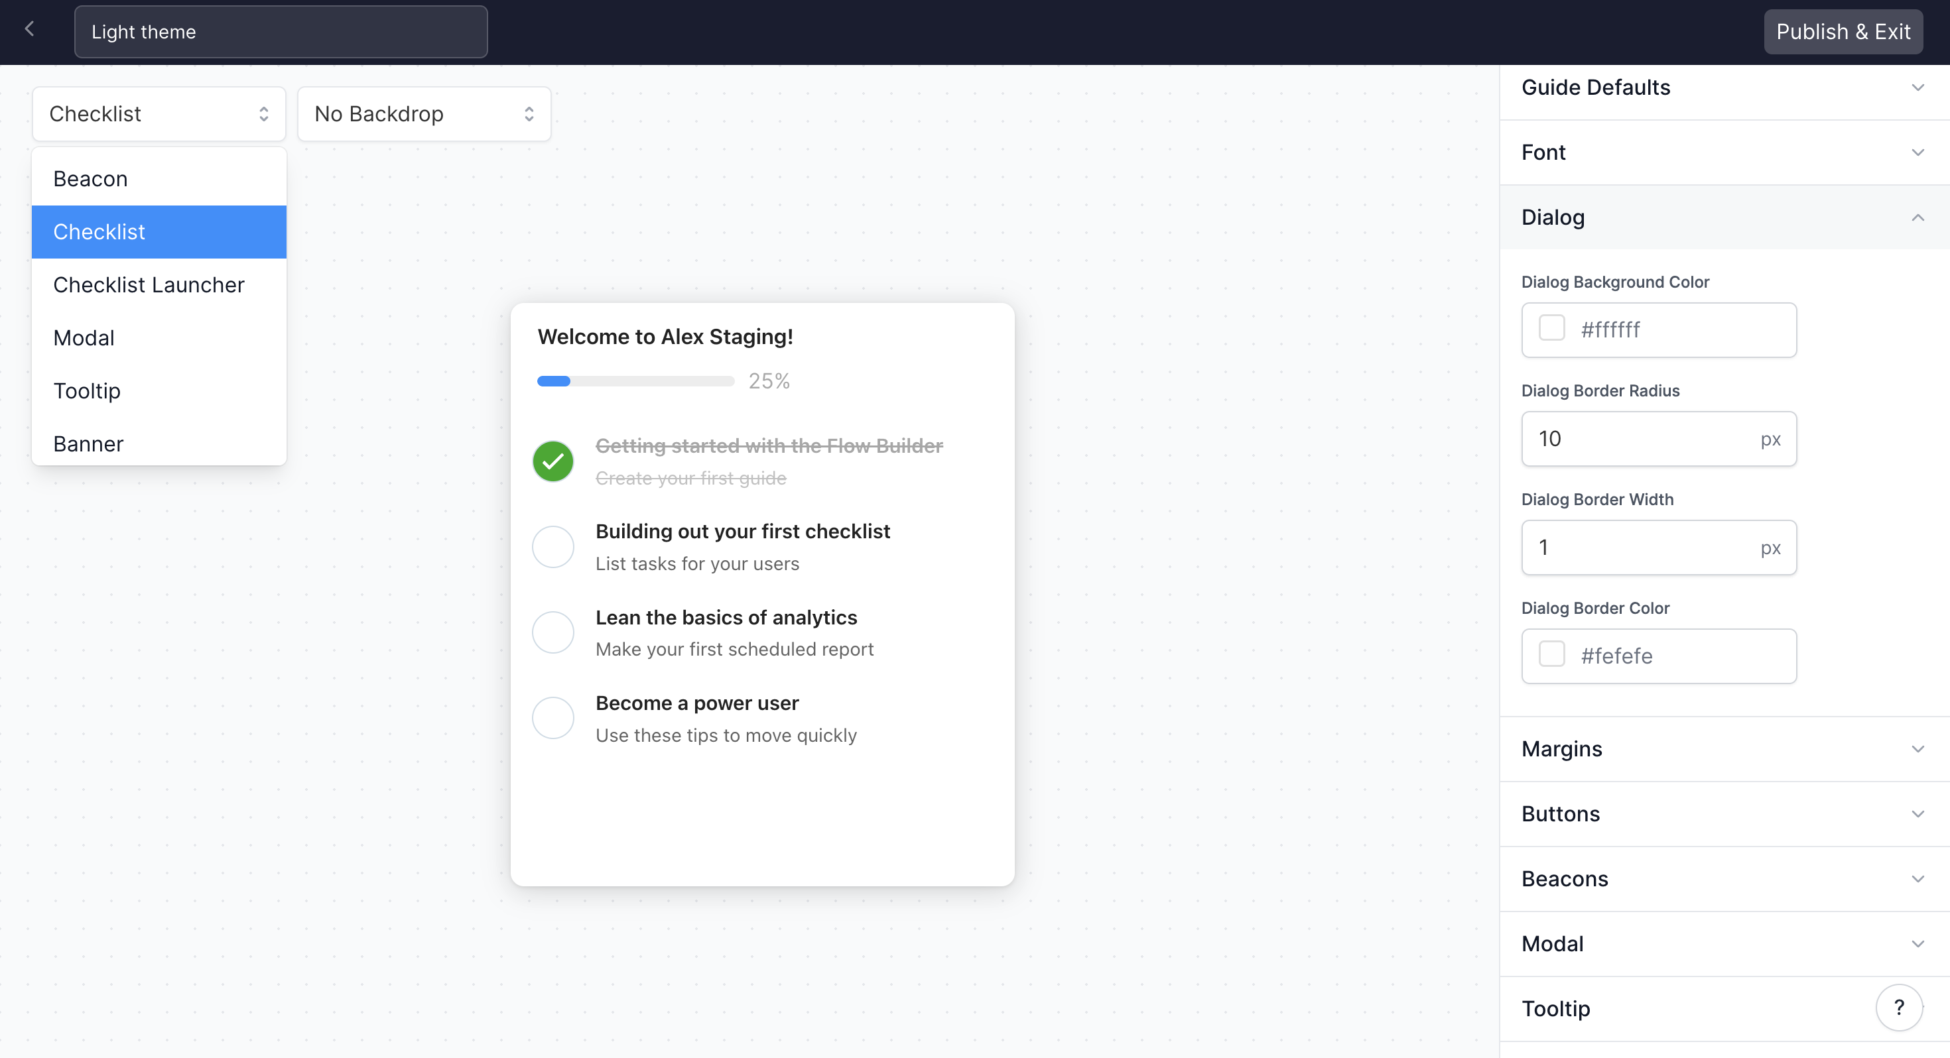Viewport: 1950px width, 1058px height.
Task: Click the Dialog Border Color label
Action: [x=1595, y=609]
